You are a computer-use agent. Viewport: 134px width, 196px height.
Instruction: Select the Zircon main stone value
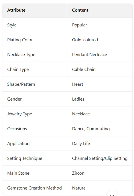pos(78,173)
